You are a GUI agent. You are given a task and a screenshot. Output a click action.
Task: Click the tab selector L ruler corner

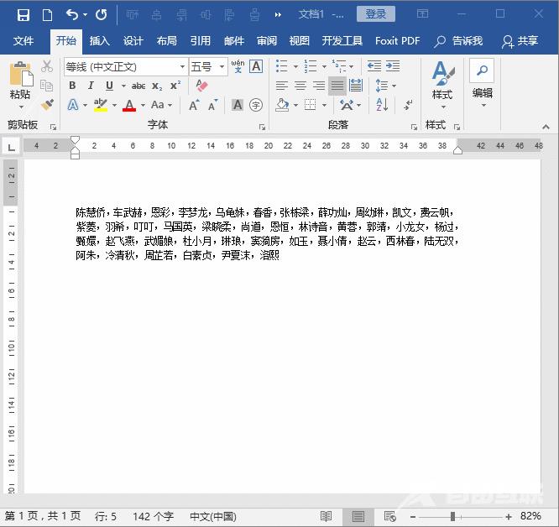coord(12,147)
